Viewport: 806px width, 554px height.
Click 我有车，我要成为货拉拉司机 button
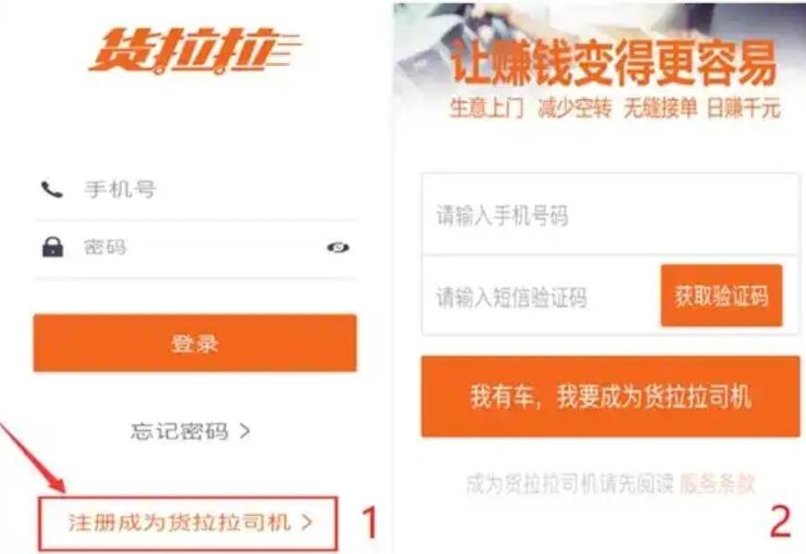pos(611,397)
